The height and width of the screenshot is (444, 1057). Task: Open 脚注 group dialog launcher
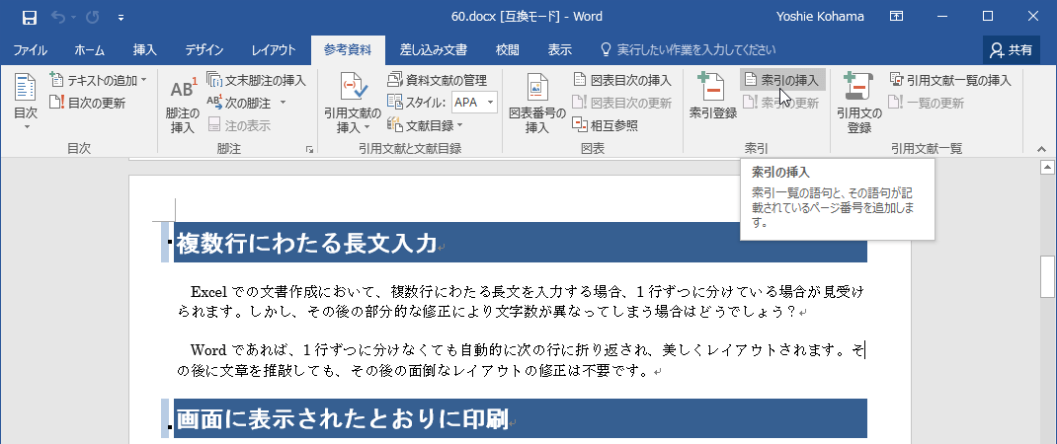pos(309,150)
